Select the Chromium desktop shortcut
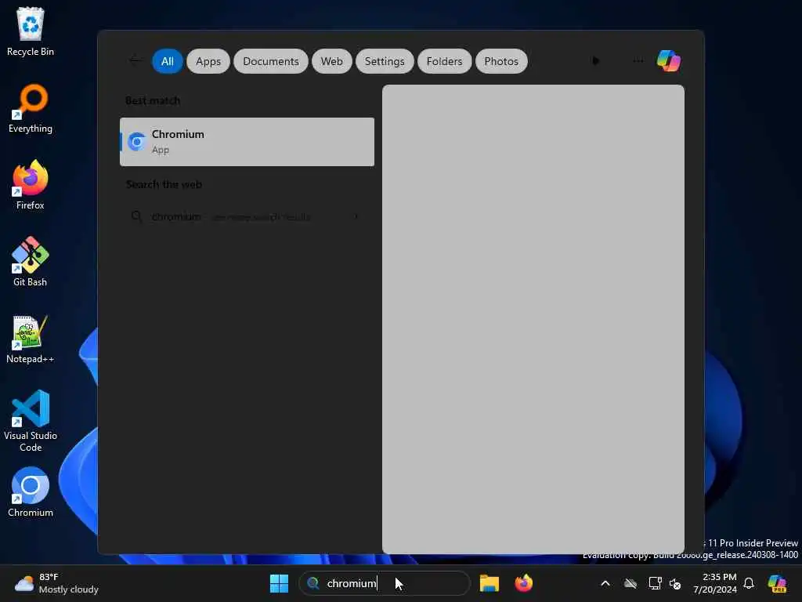The width and height of the screenshot is (802, 602). point(31,492)
